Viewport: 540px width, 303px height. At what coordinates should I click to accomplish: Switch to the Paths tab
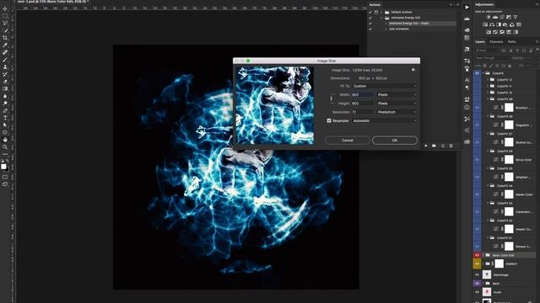pos(512,42)
